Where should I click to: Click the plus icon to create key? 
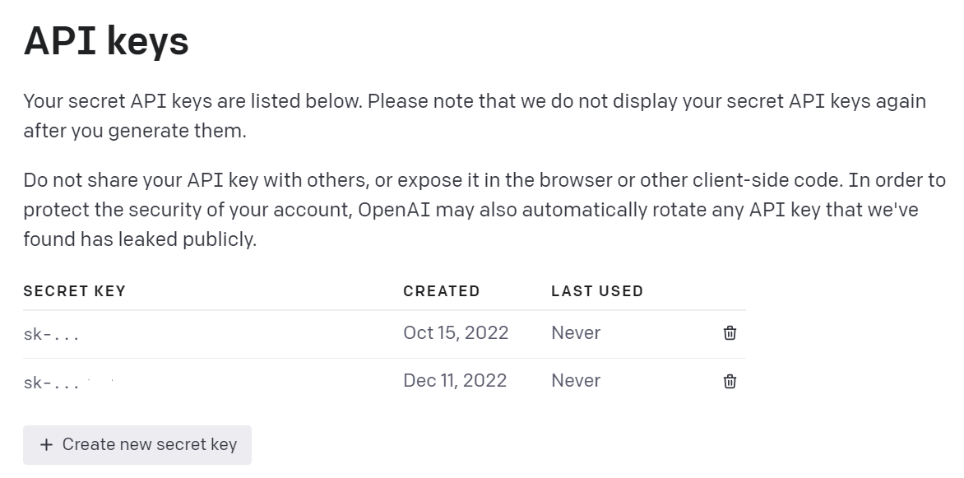coord(46,445)
